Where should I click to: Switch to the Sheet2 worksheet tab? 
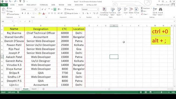(x=17, y=89)
